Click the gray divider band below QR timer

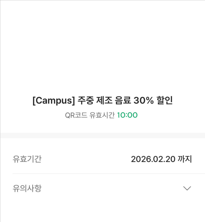point(102,135)
